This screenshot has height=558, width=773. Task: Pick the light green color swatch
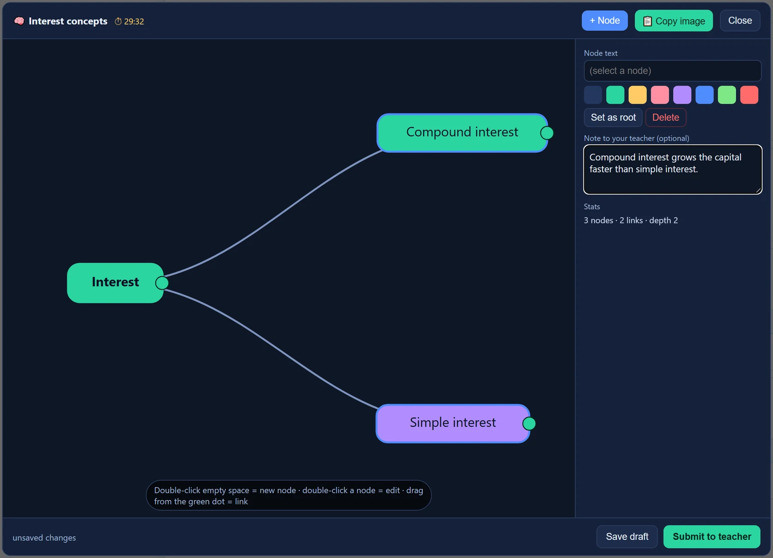727,95
